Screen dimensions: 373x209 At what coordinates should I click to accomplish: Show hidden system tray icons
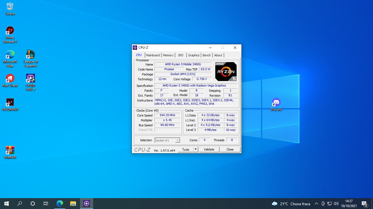pyautogui.click(x=316, y=204)
